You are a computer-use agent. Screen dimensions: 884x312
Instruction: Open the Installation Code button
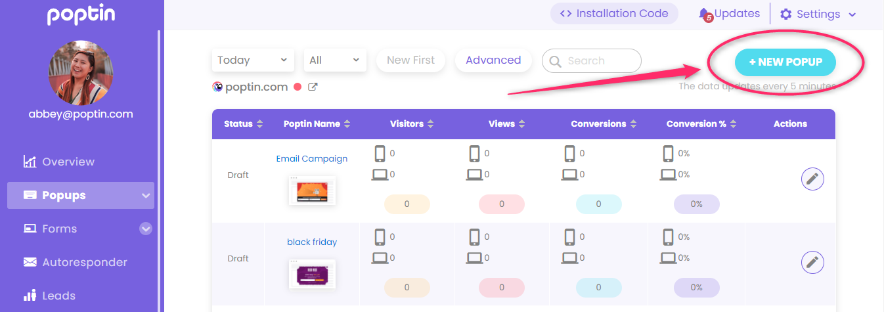click(614, 13)
